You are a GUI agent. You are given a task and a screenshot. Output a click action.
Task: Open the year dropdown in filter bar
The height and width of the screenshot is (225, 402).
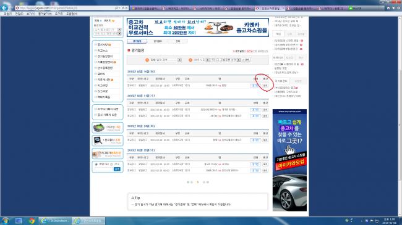tap(202, 60)
